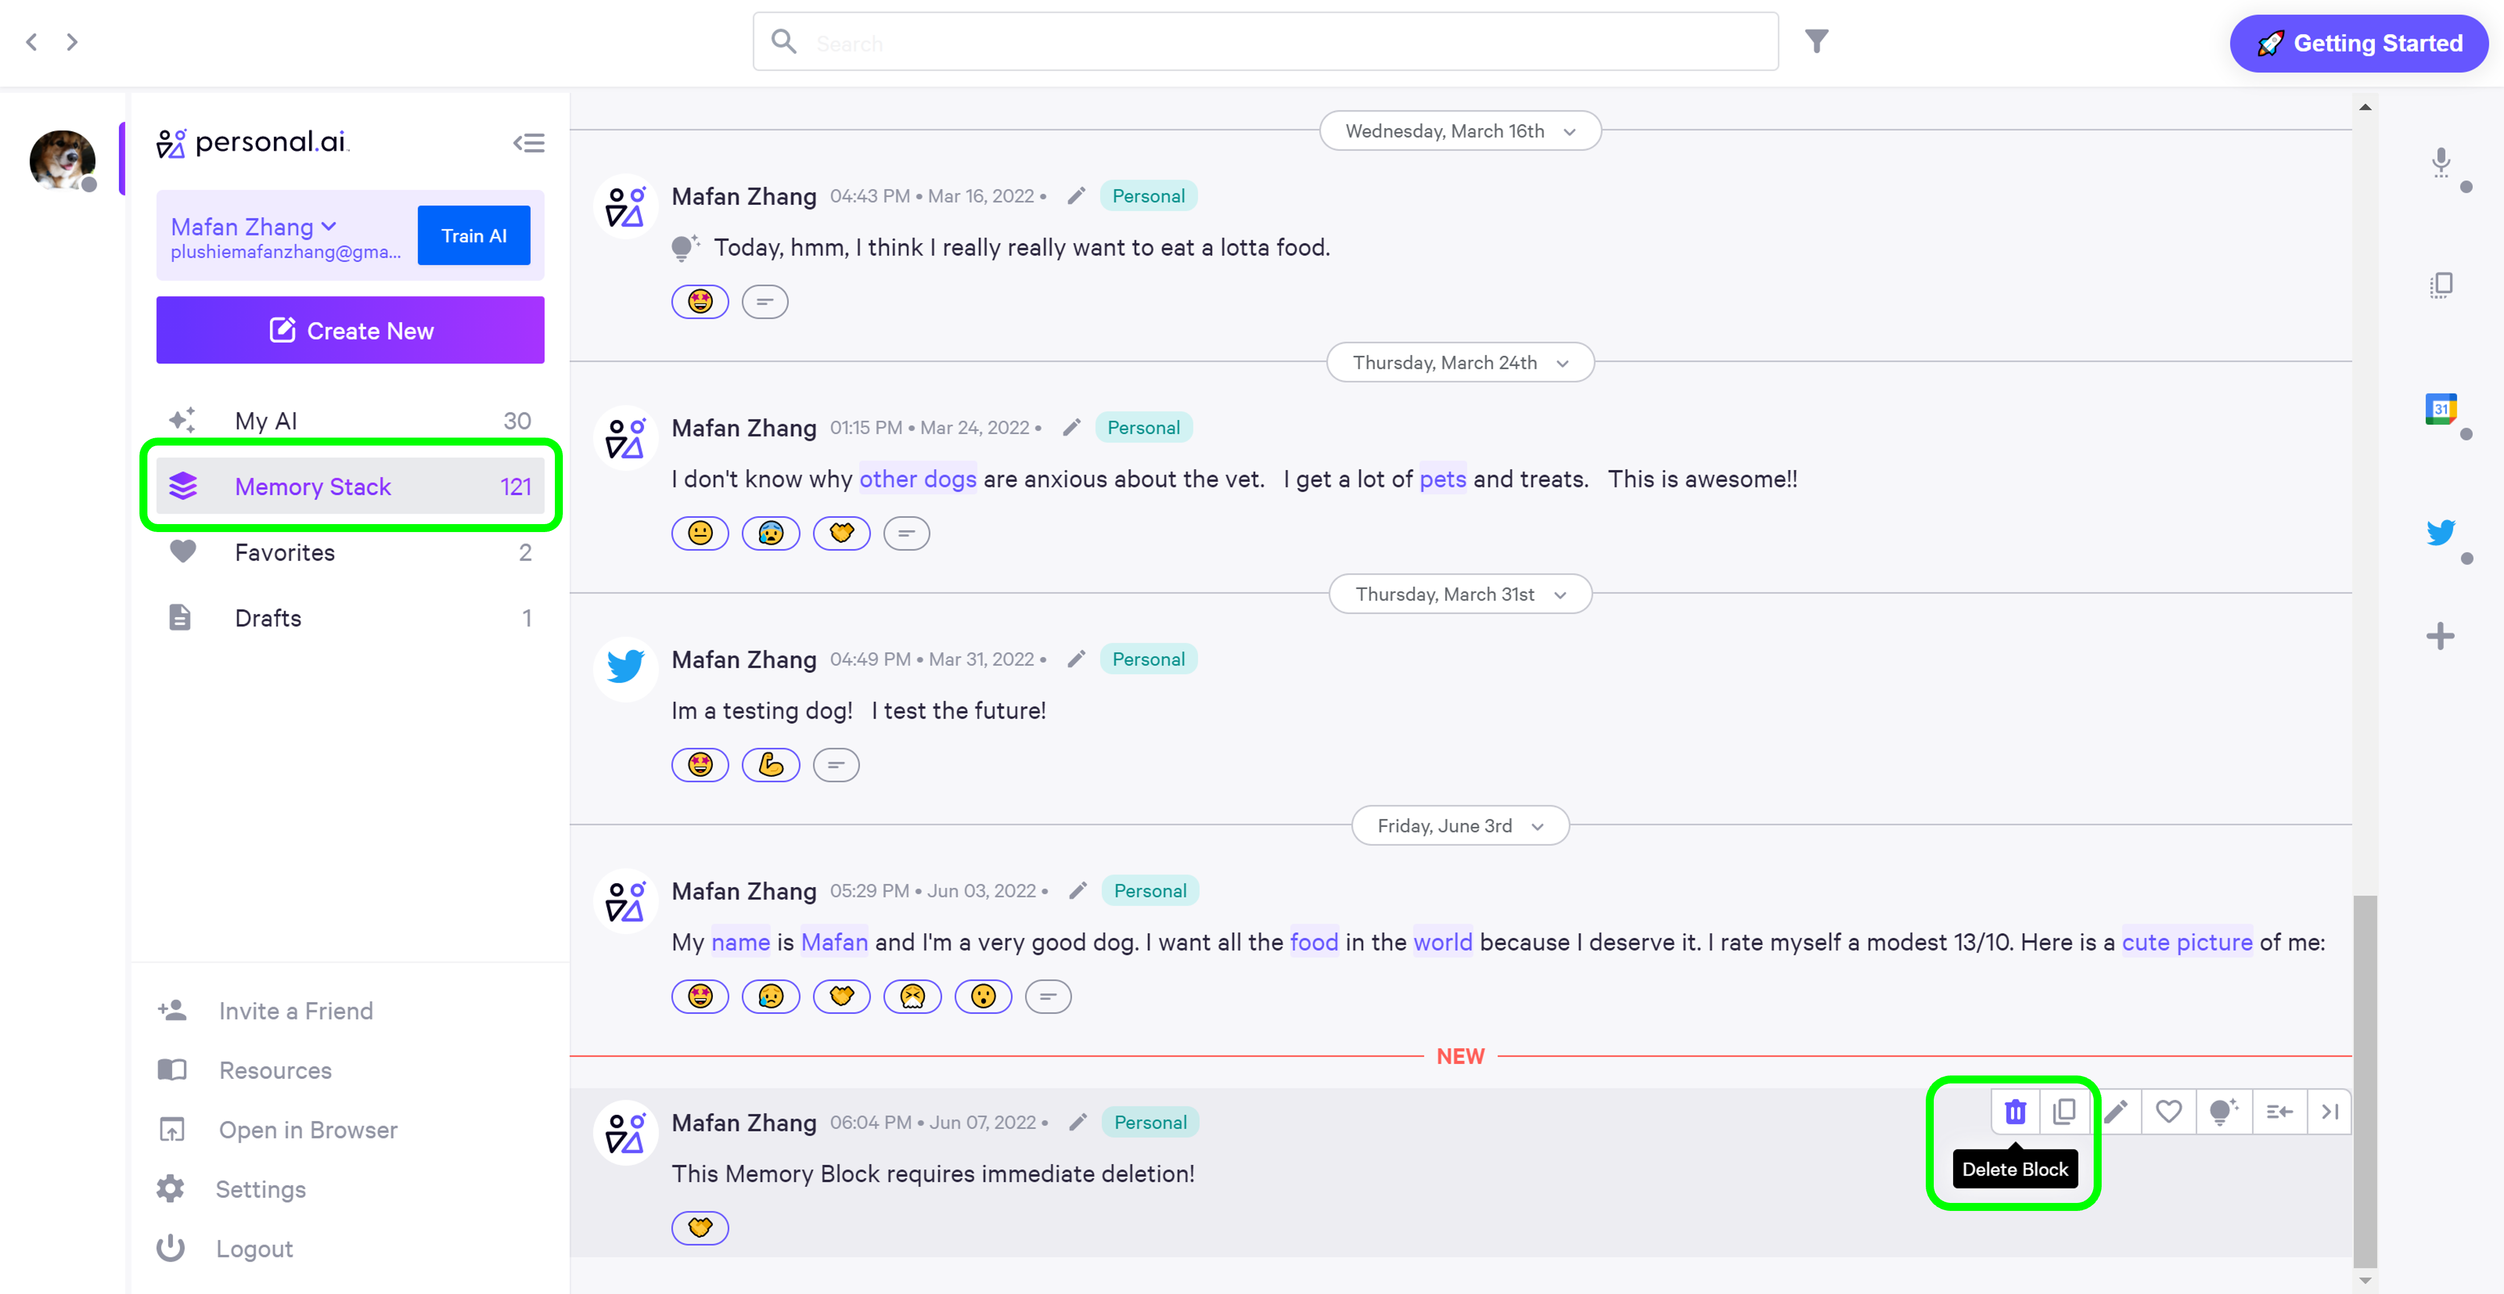Open Favorites in the sidebar

[285, 552]
